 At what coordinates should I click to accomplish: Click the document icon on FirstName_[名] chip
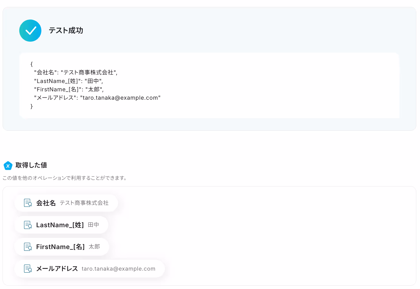[x=28, y=247]
